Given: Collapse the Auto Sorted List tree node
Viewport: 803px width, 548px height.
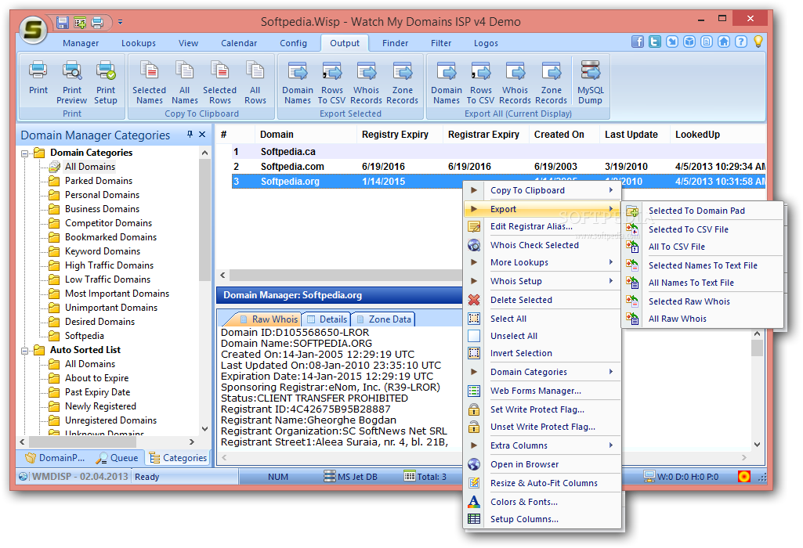Looking at the screenshot, I should [24, 351].
